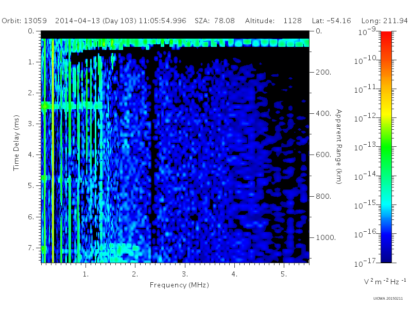
Task: Click the 10^-13 color scale label
Action: coord(366,147)
